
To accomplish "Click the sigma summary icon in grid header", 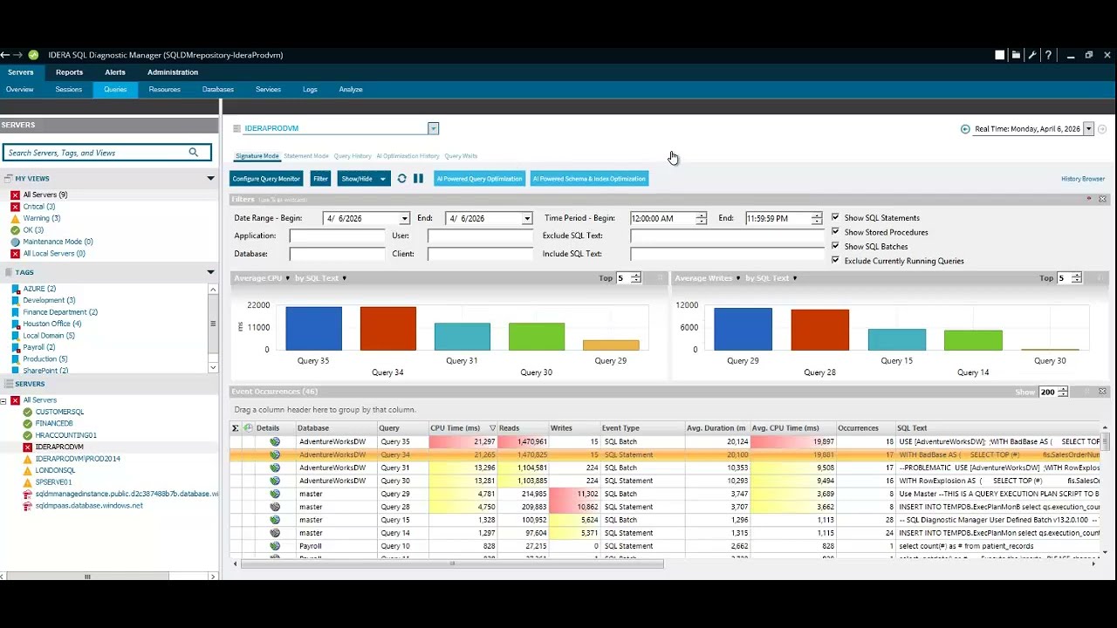I will tap(235, 428).
